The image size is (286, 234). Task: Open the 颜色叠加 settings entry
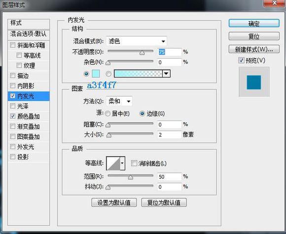click(29, 116)
